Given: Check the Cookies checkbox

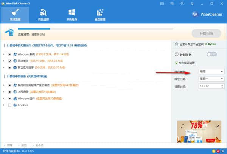Looking at the screenshot, I should (x=9, y=105).
